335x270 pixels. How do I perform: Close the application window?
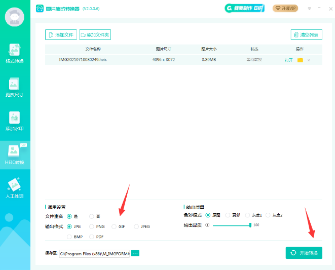331,9
